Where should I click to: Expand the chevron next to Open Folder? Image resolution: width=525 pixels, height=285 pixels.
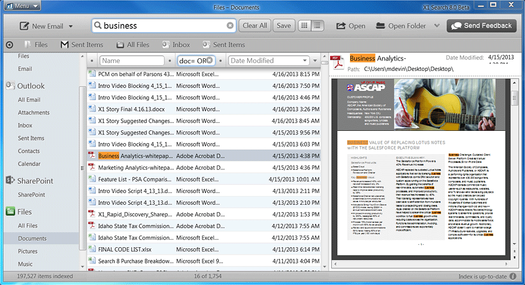pos(437,26)
